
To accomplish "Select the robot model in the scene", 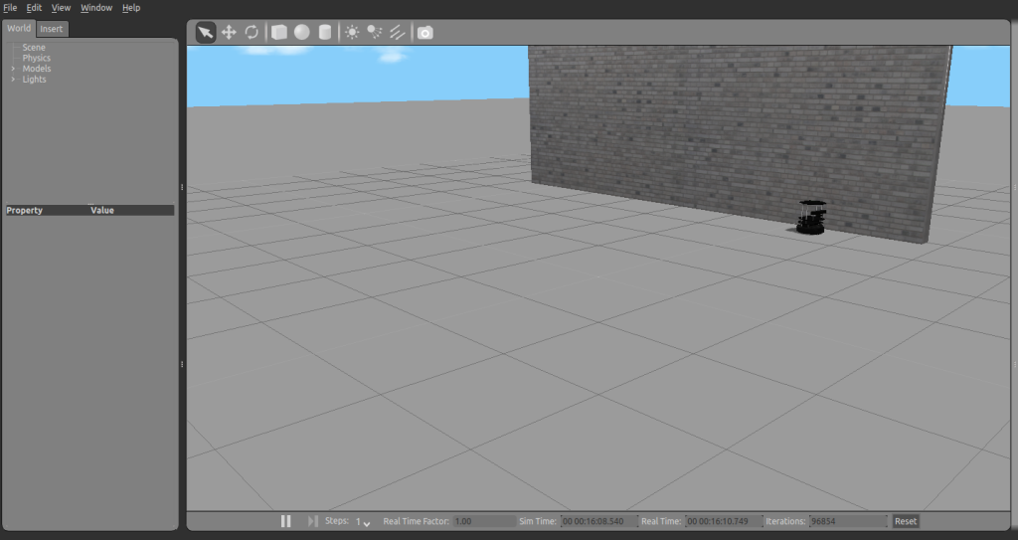I will click(x=811, y=218).
